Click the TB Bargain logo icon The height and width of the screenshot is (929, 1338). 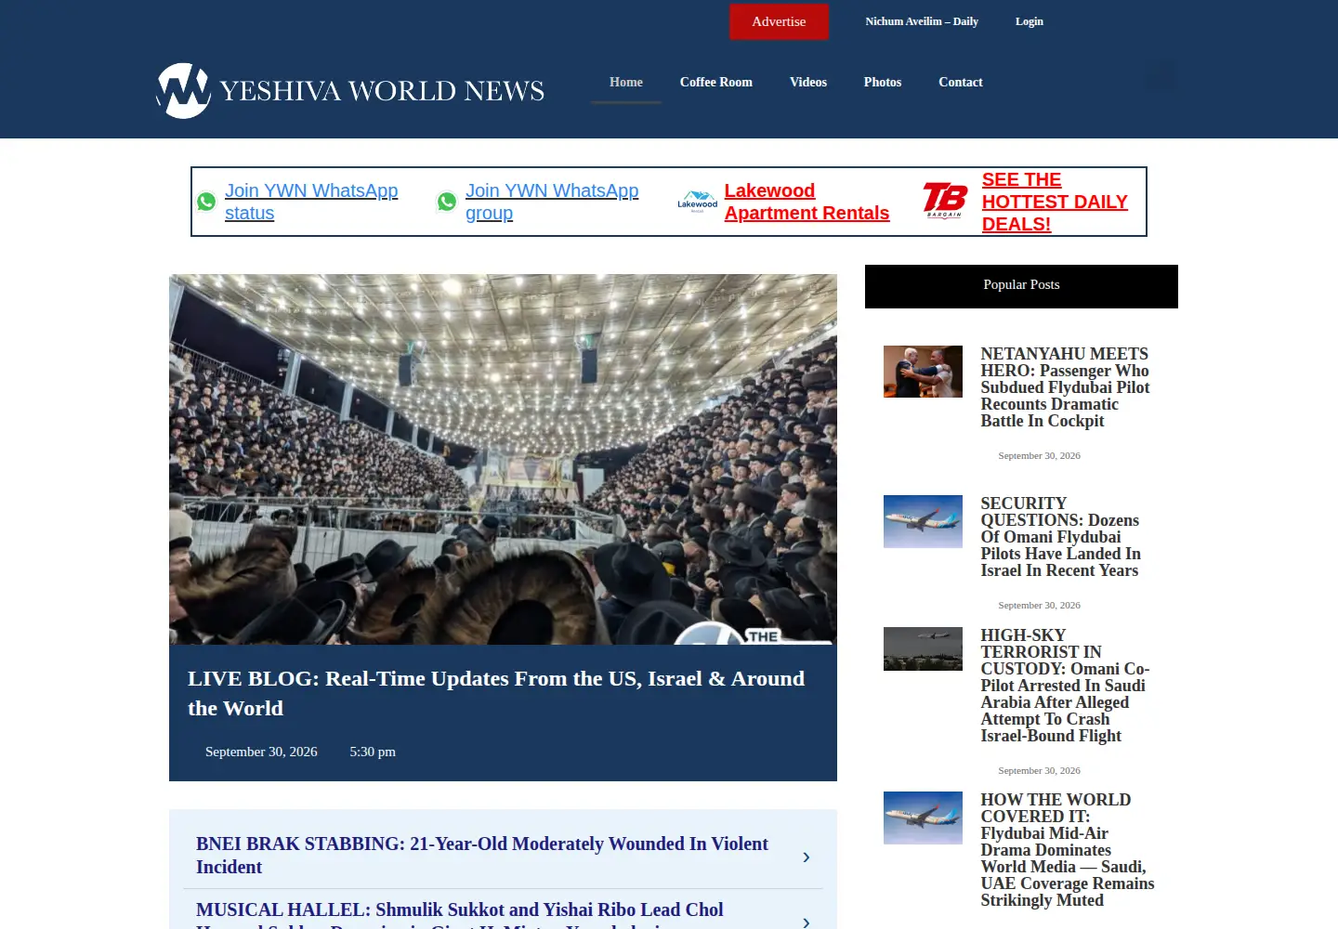946,202
